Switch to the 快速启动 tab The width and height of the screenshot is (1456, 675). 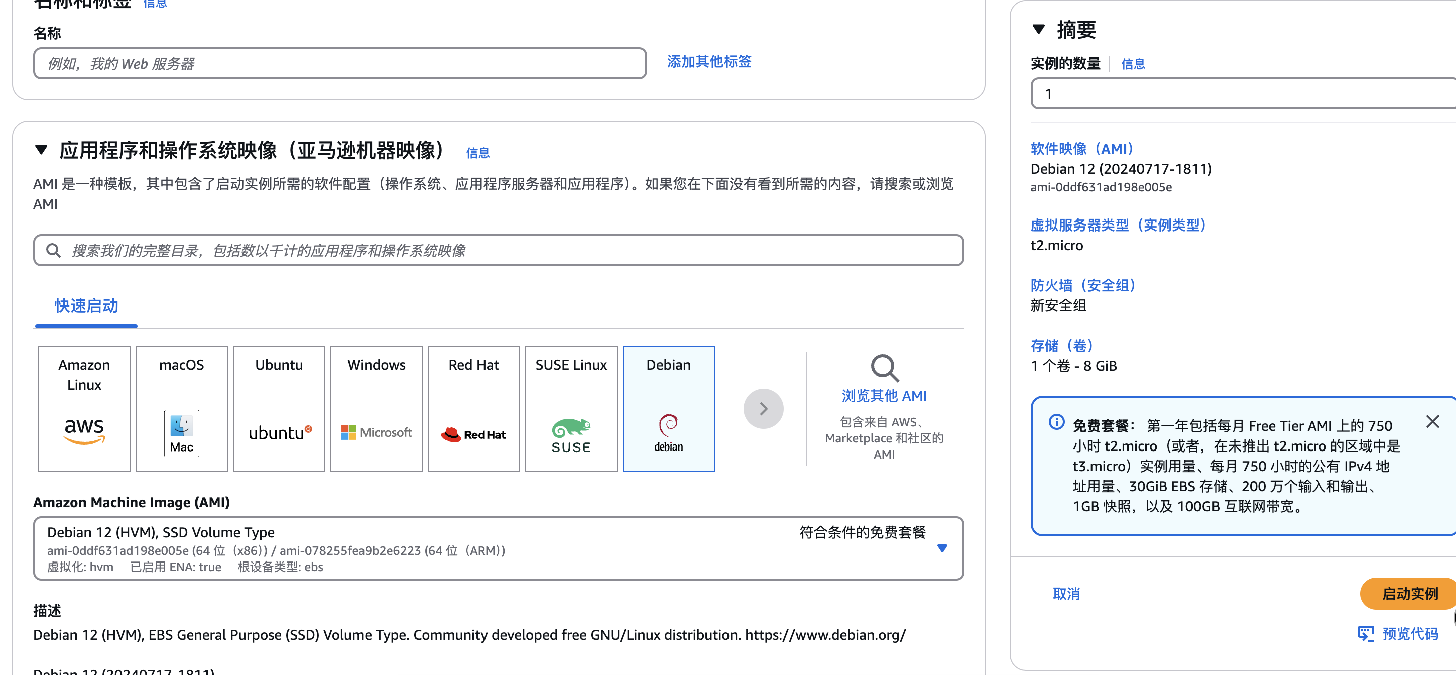(x=86, y=306)
